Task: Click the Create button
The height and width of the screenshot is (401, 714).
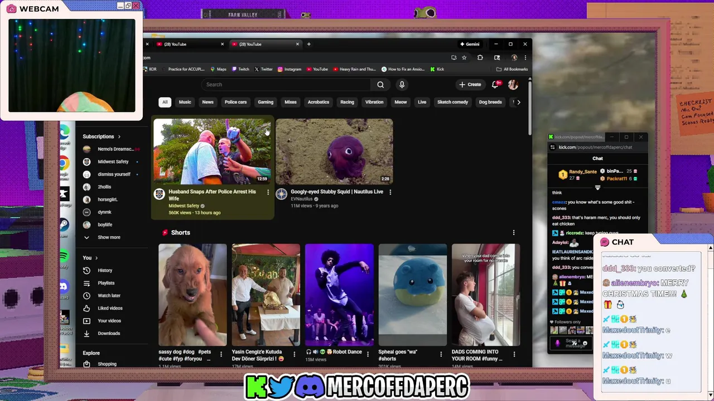Action: [470, 85]
